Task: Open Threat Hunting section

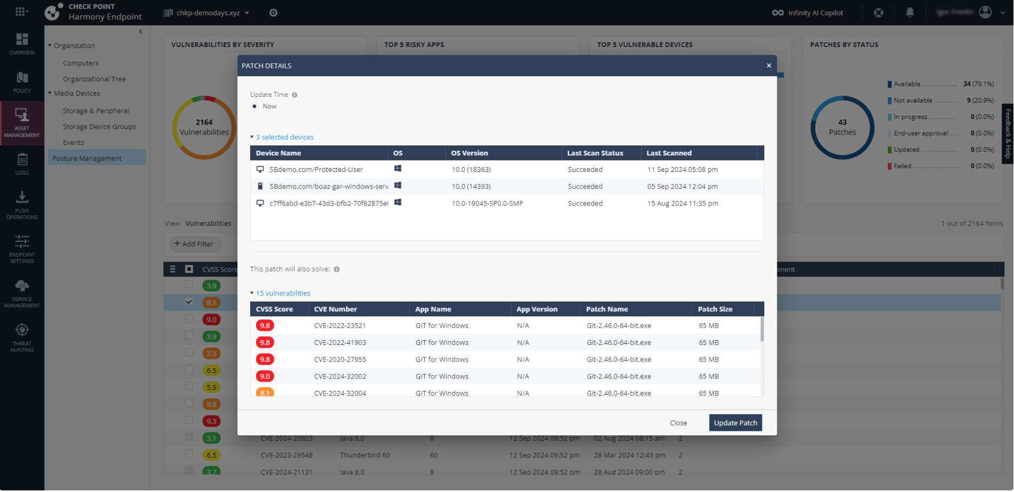Action: pos(22,338)
